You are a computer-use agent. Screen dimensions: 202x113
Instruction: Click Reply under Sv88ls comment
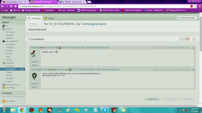(34, 65)
